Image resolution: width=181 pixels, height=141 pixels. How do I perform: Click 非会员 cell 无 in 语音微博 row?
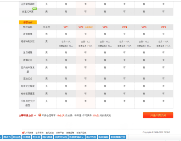46,34
